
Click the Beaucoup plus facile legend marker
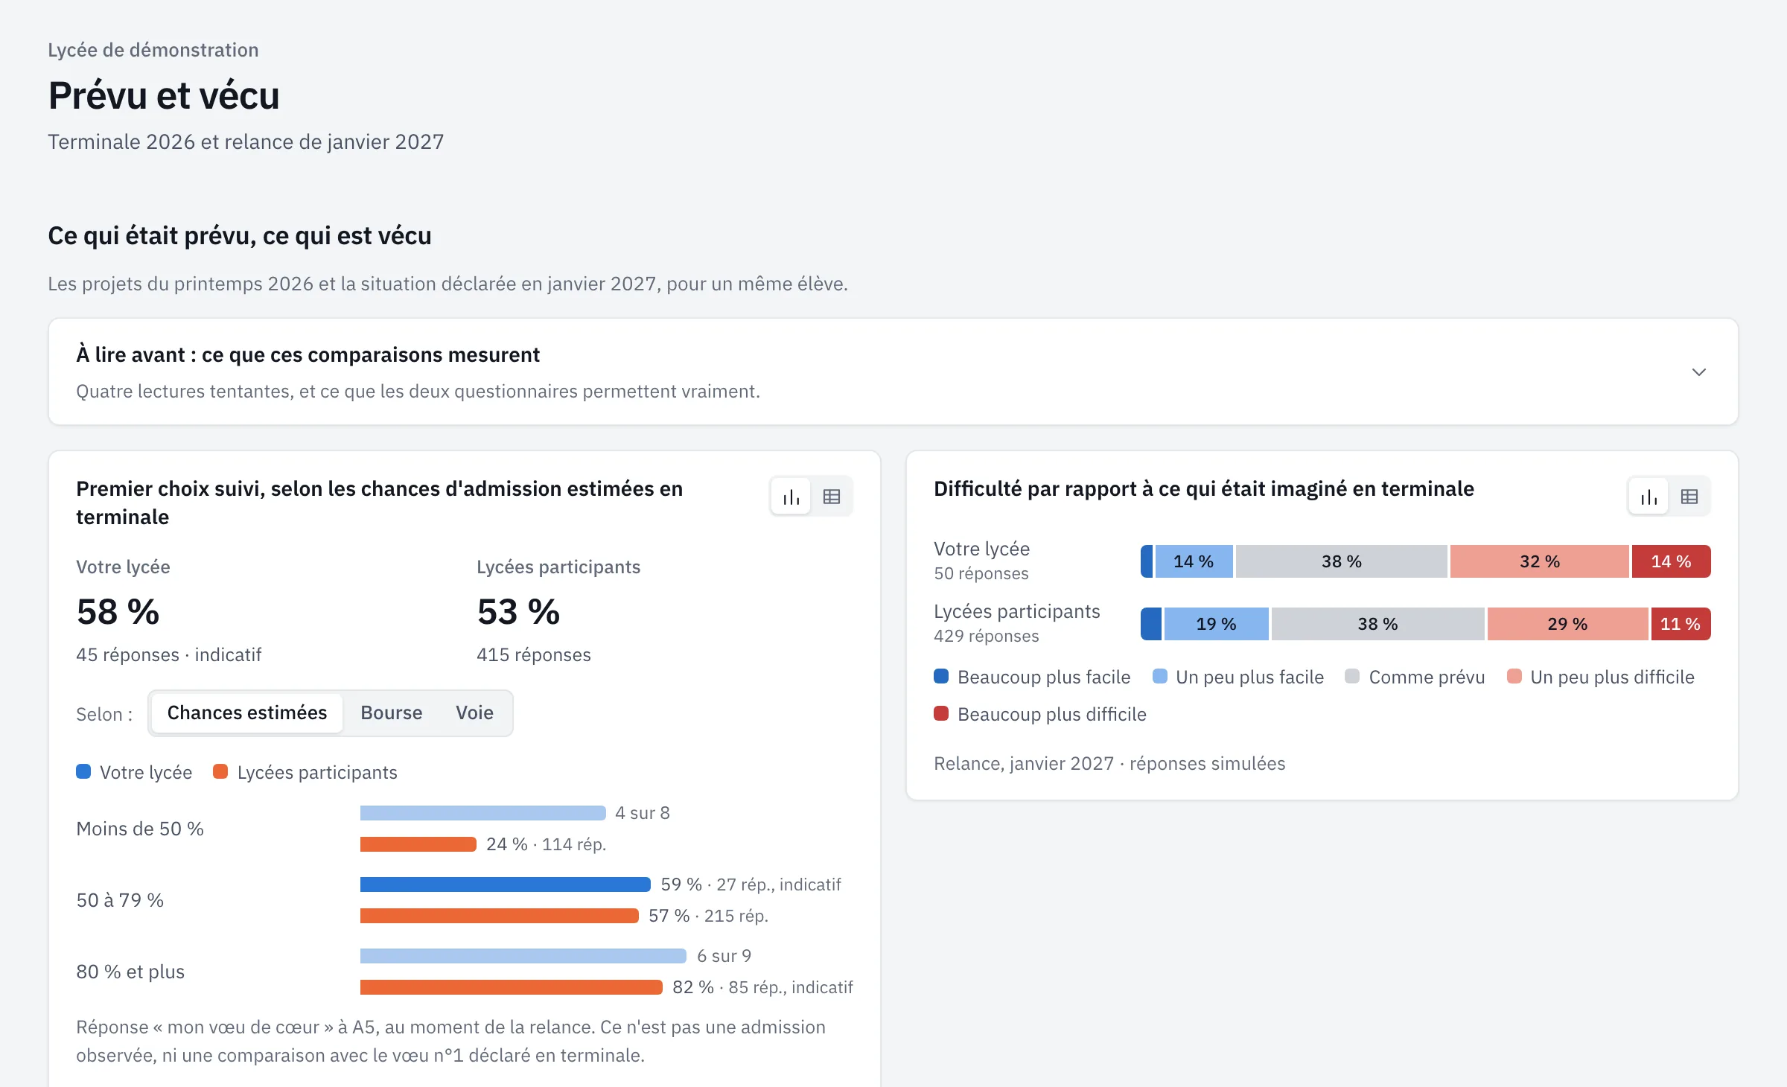point(941,677)
